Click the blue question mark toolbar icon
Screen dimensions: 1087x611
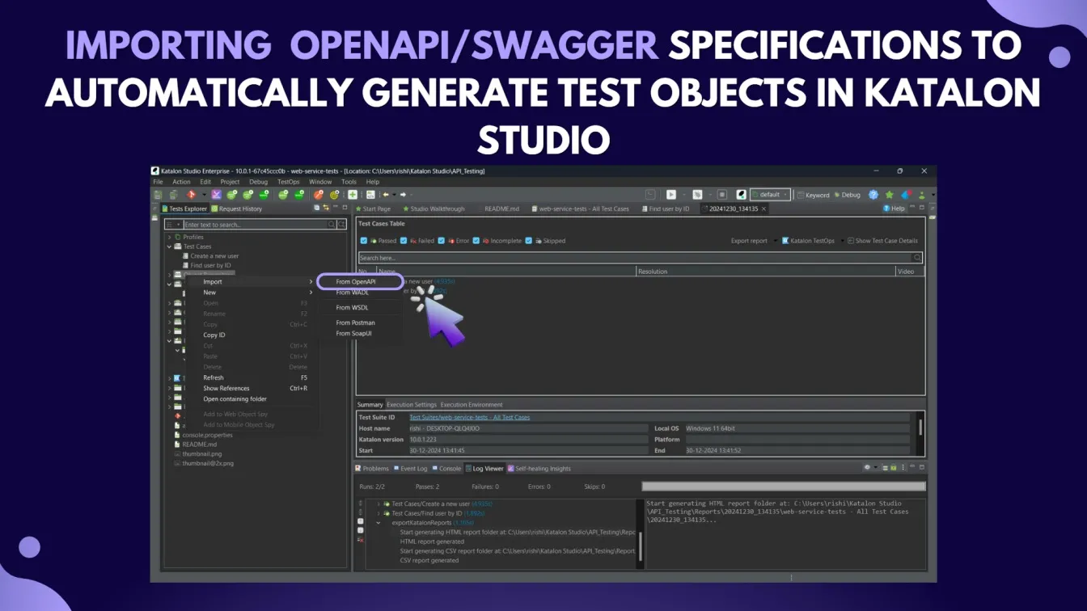coord(873,195)
